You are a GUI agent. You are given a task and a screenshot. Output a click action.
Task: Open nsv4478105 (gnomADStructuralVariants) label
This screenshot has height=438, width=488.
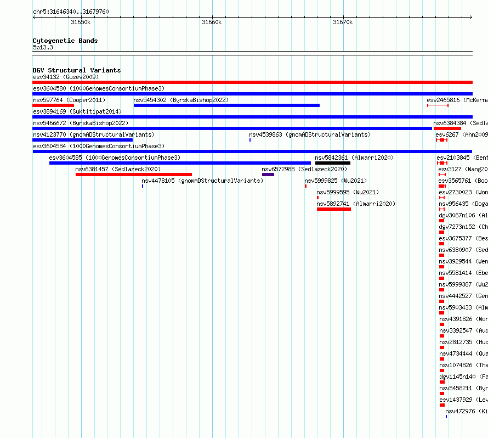pyautogui.click(x=202, y=181)
